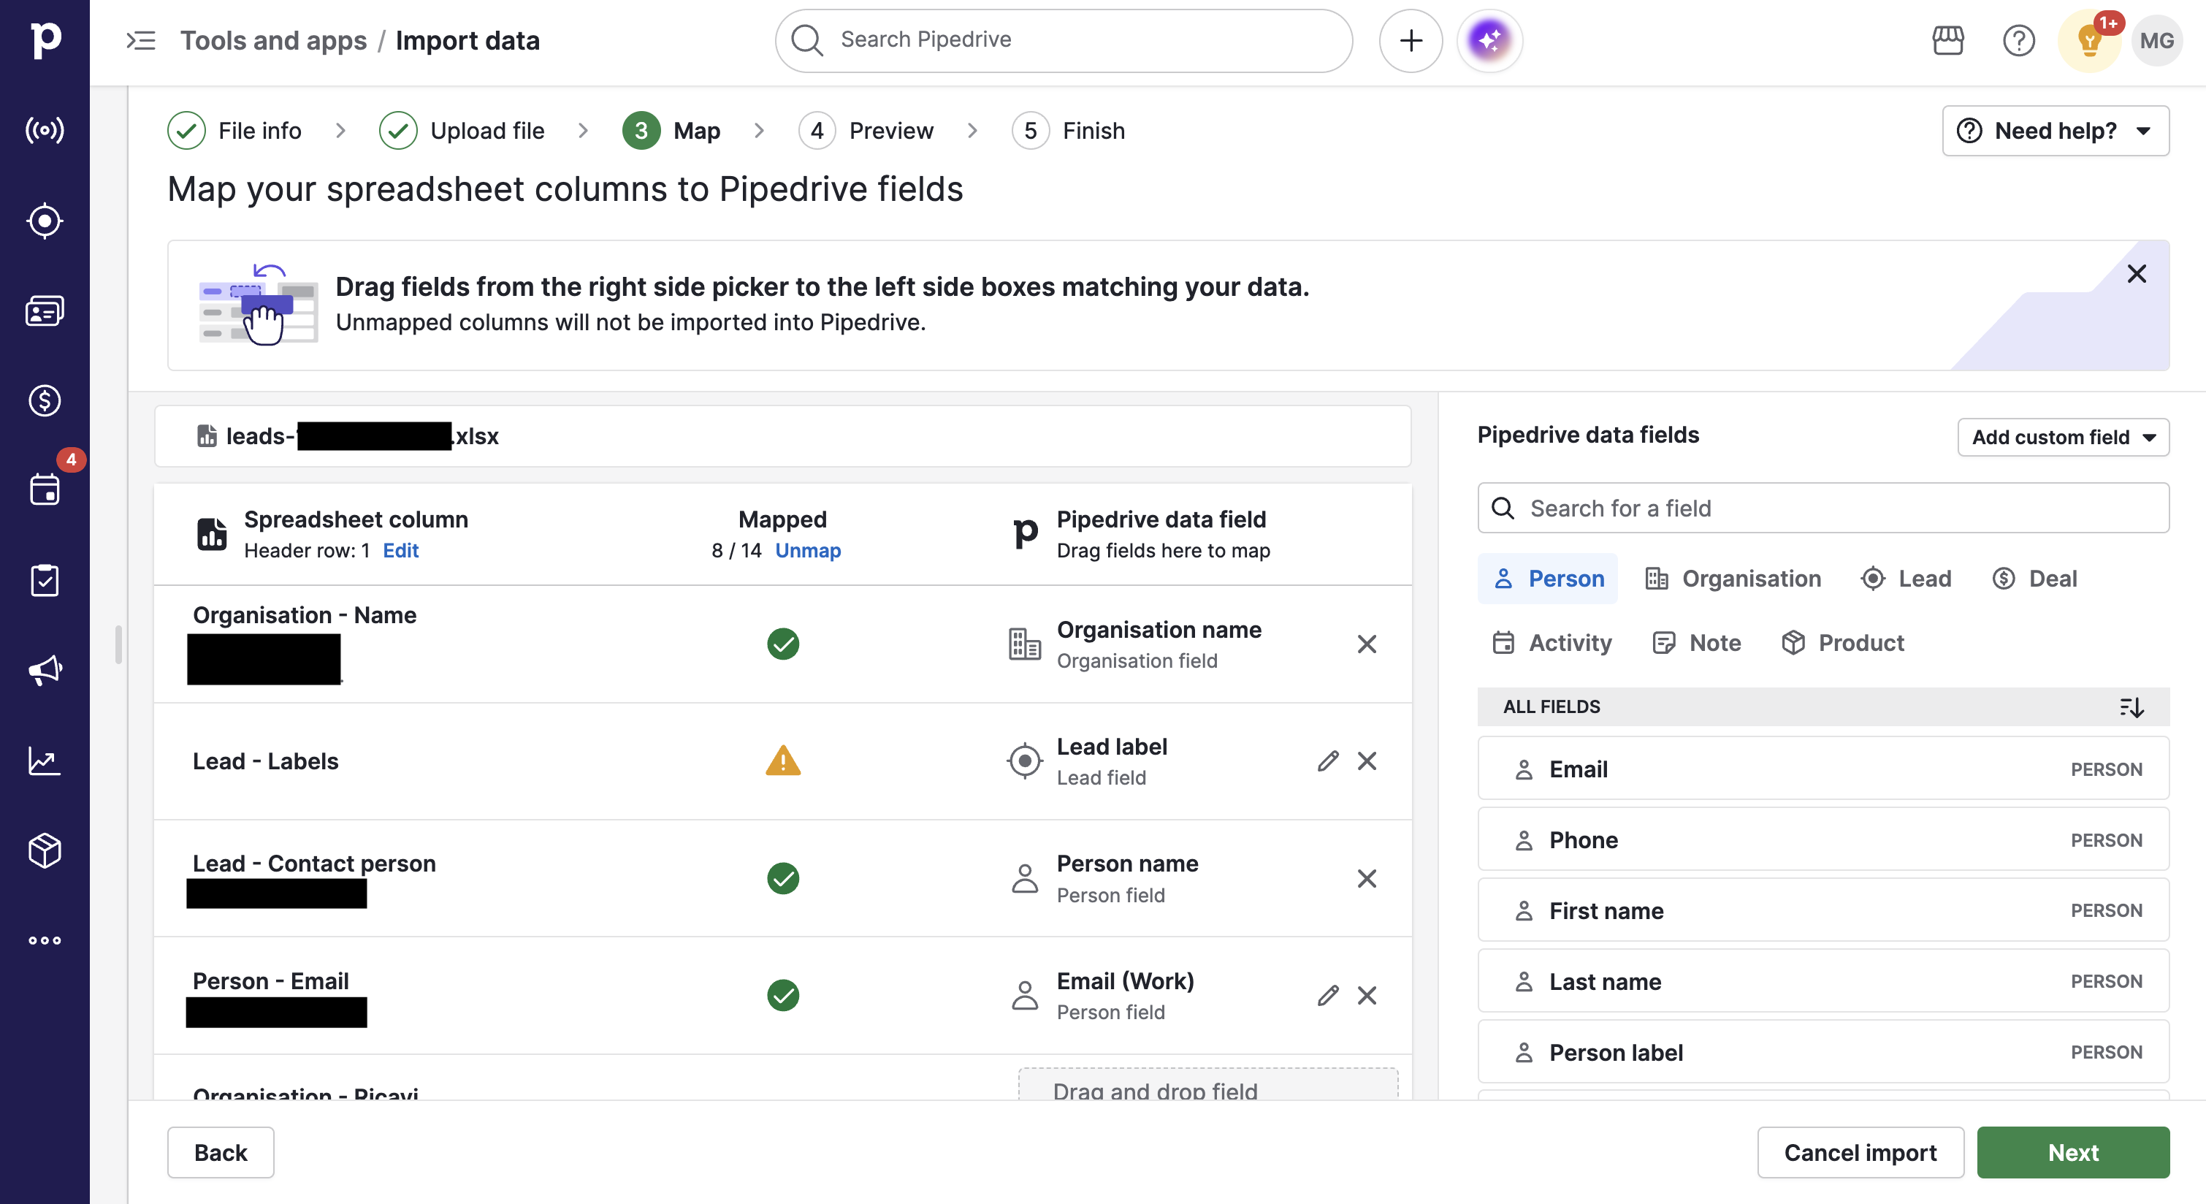Remove the Lead label mapping

(1367, 761)
